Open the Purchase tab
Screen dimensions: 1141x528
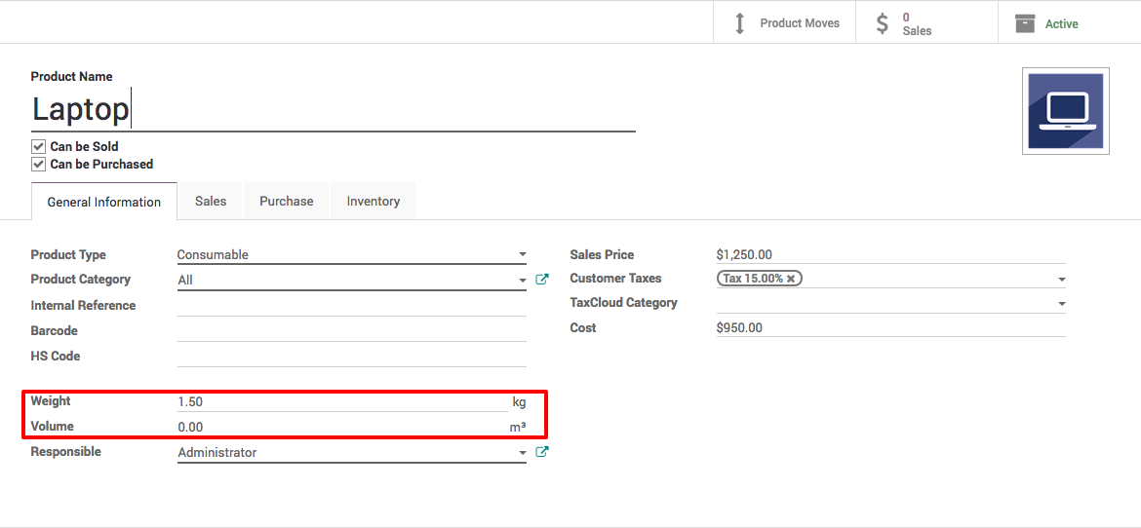(287, 202)
